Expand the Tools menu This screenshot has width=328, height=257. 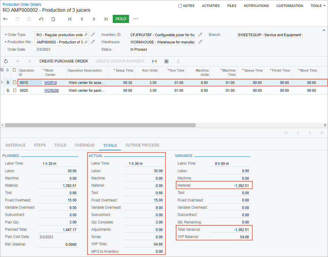318,6
